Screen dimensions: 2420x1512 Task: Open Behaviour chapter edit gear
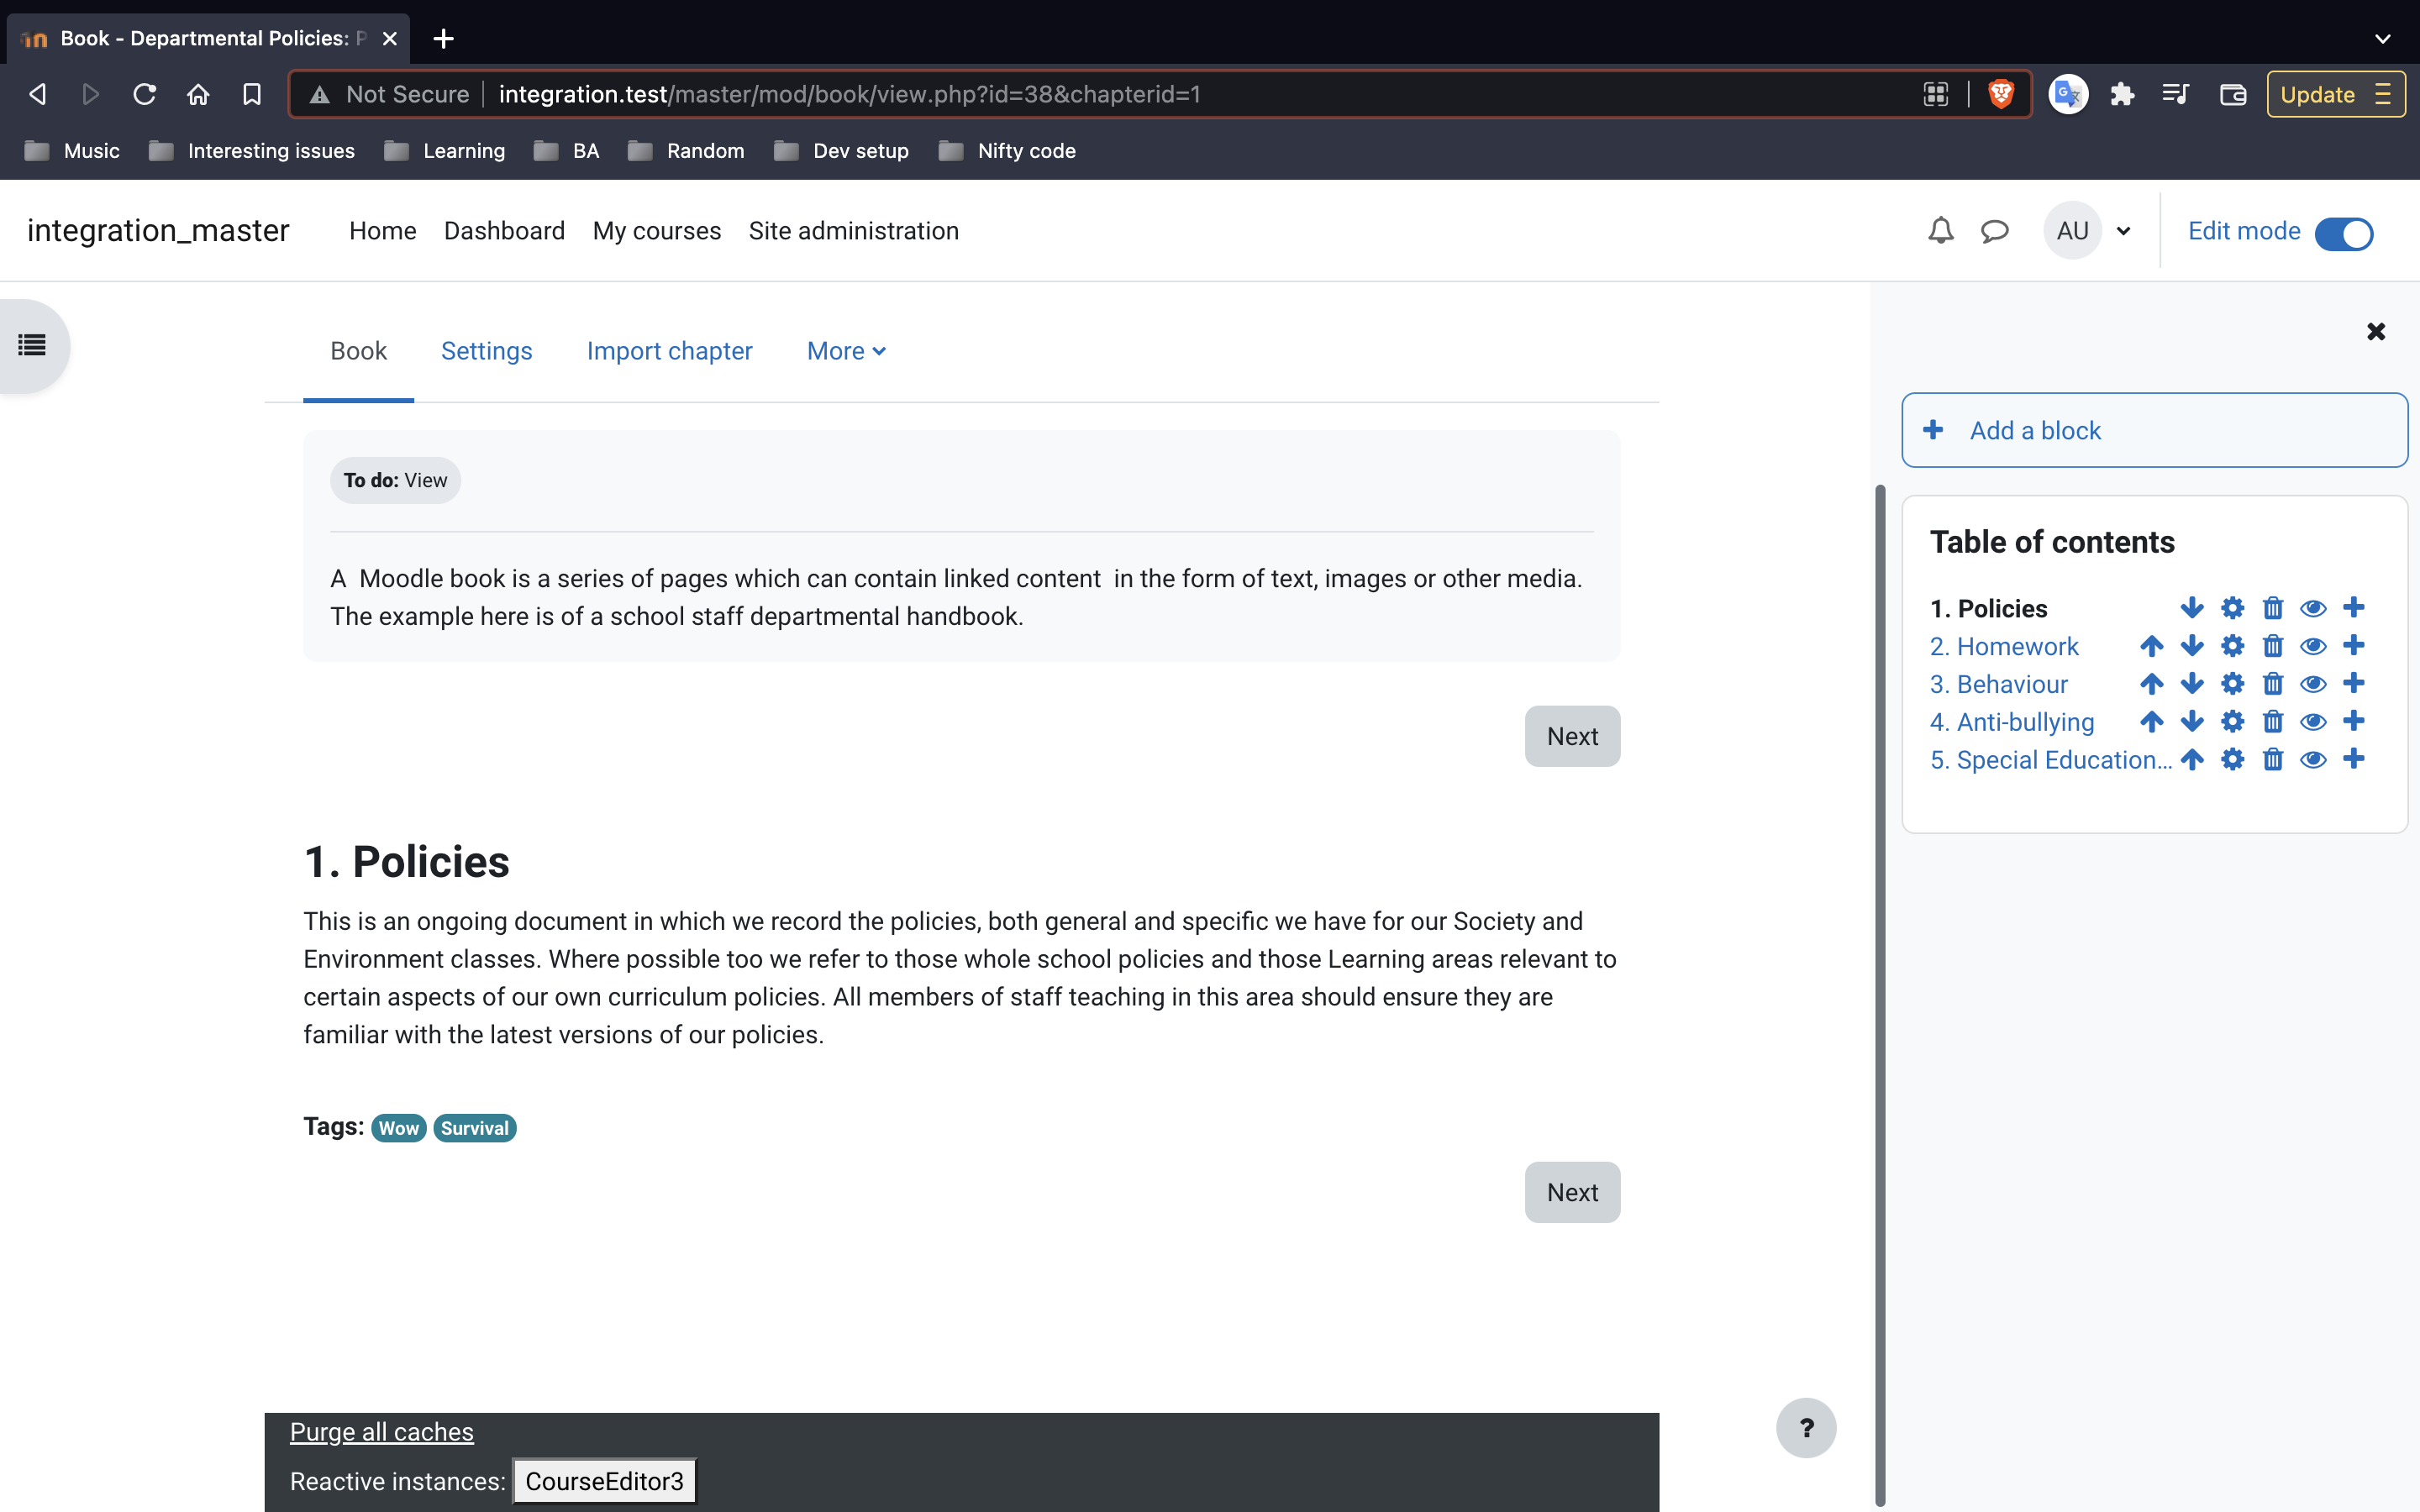[2232, 684]
